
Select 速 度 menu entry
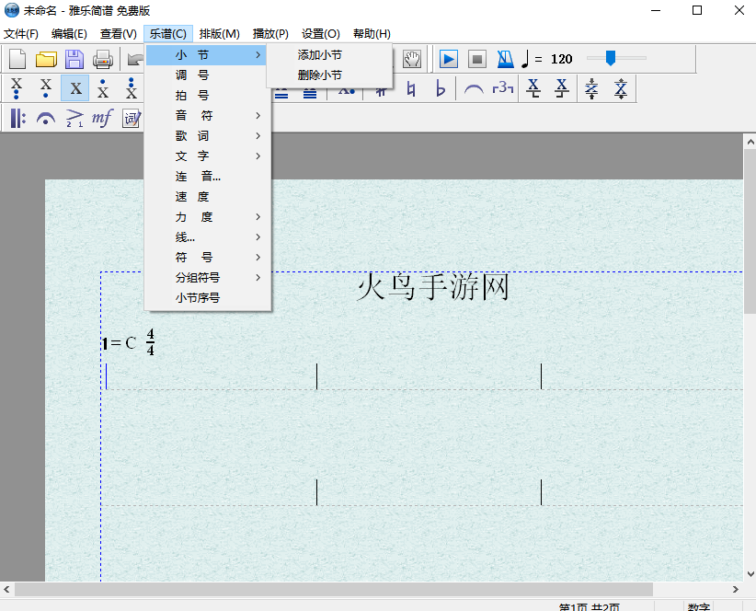[206, 197]
